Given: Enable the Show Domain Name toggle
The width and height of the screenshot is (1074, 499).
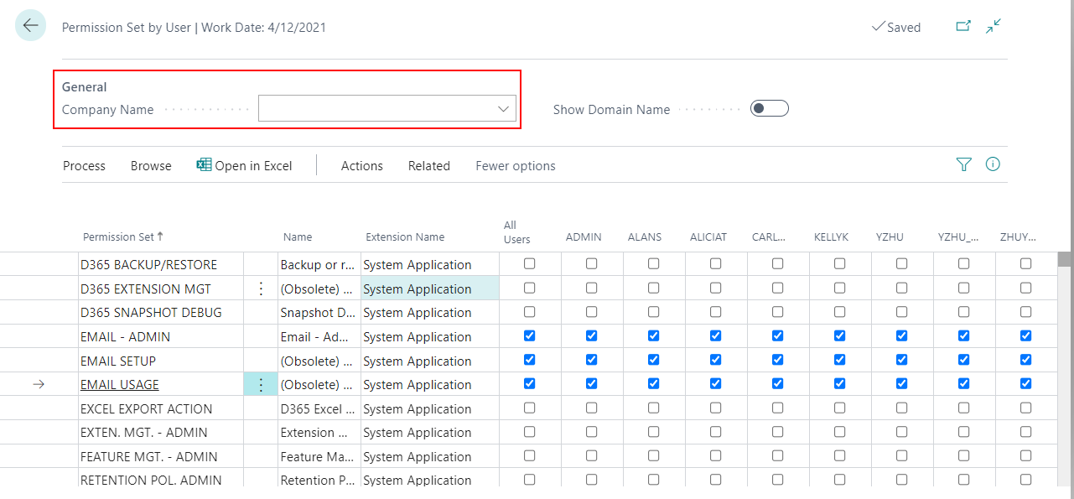Looking at the screenshot, I should 768,108.
